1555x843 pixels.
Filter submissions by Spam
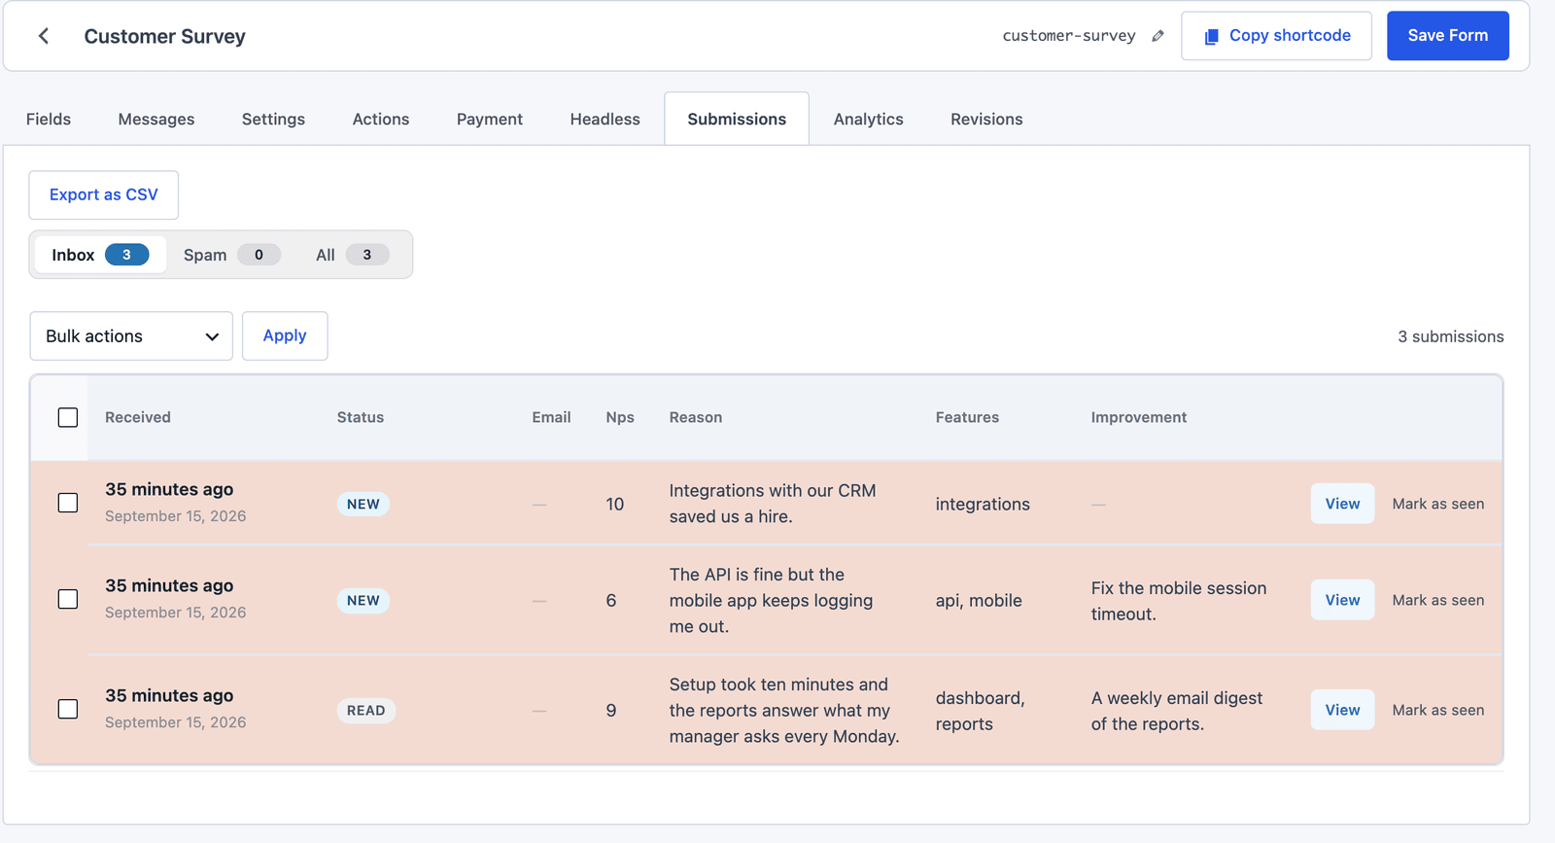click(x=231, y=255)
